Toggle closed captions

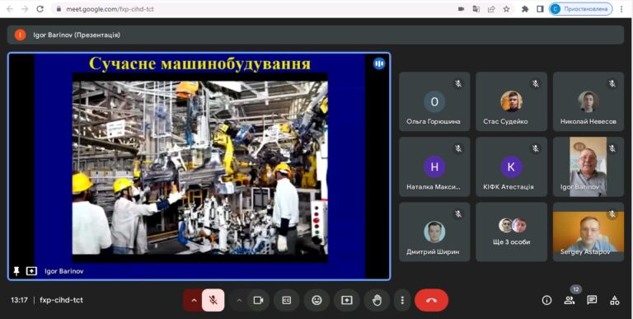pos(287,300)
